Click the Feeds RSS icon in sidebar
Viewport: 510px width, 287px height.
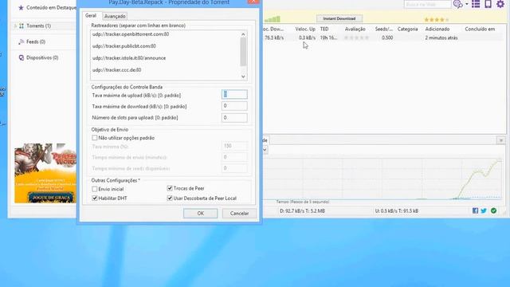point(22,41)
